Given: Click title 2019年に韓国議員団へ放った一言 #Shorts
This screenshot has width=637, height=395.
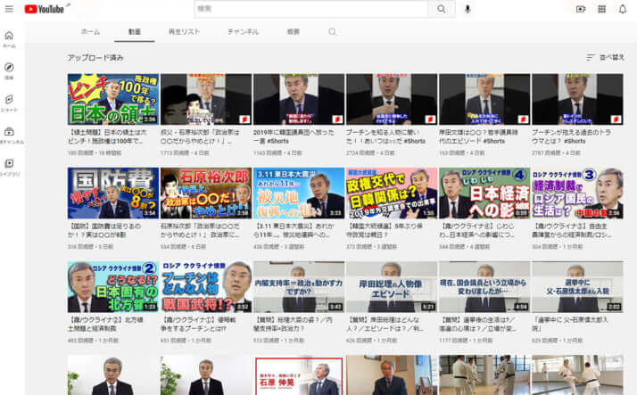Looking at the screenshot, I should [x=294, y=136].
